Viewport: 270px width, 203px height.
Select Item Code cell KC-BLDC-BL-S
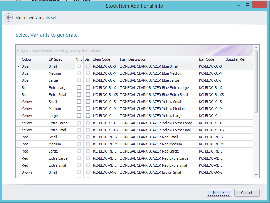pyautogui.click(x=106, y=66)
